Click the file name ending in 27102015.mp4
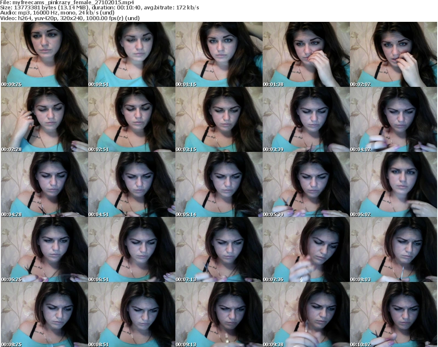 coord(73,3)
